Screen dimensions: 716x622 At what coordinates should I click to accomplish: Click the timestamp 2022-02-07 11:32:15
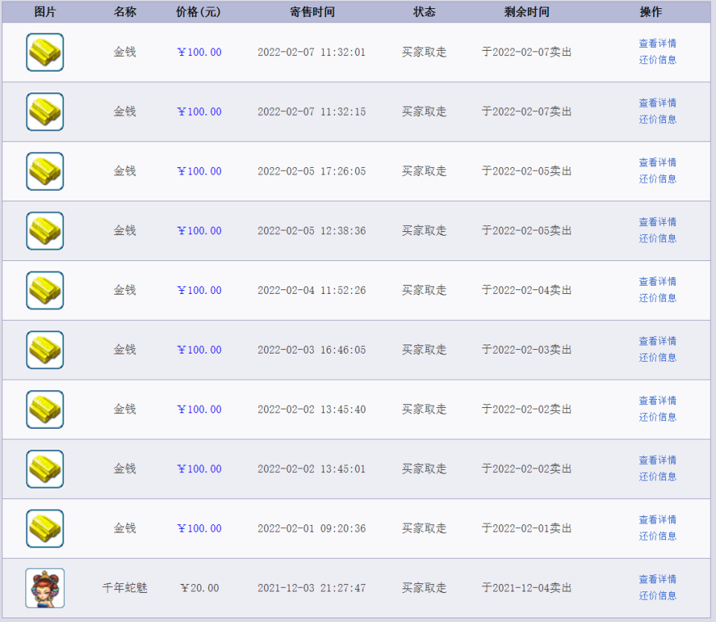(x=312, y=111)
